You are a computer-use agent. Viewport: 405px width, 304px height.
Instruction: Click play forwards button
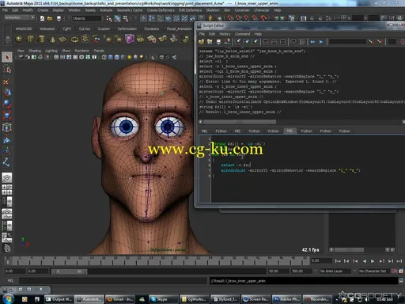(373, 261)
